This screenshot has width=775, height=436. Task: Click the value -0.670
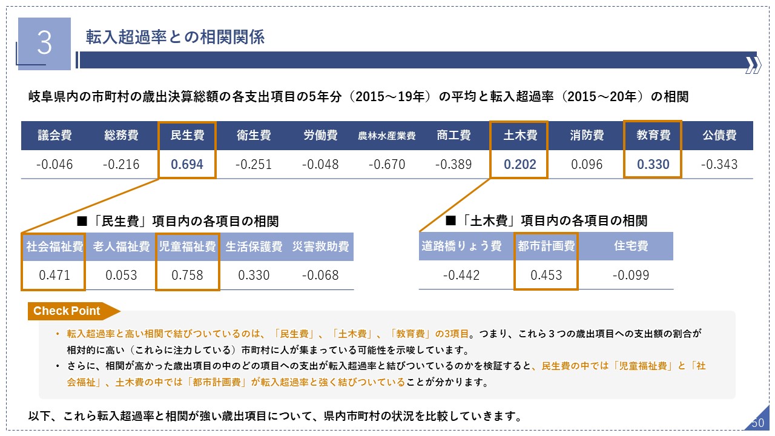387,164
